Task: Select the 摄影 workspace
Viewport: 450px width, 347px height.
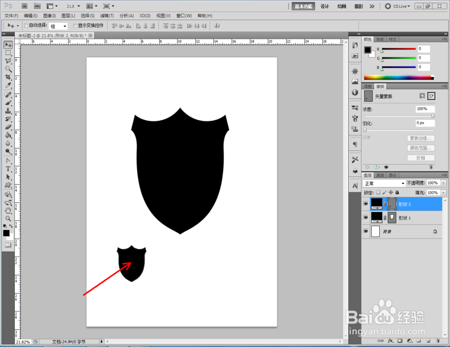Action: (x=359, y=6)
